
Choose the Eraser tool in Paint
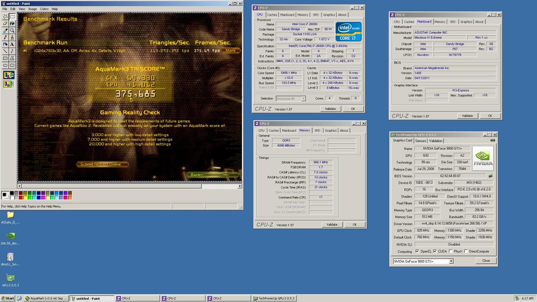[5, 24]
